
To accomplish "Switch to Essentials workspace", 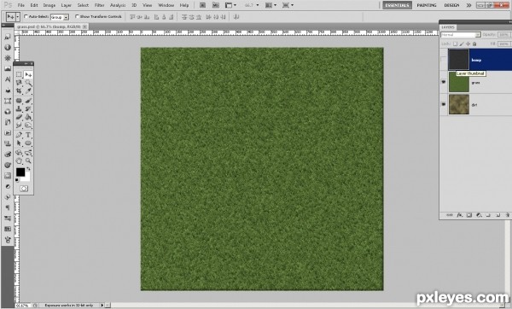I will click(x=397, y=5).
